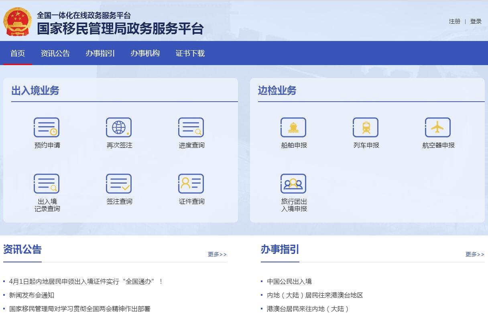488x313 pixels.
Task: Open the 航空器申报 airplane icon
Action: tap(438, 128)
